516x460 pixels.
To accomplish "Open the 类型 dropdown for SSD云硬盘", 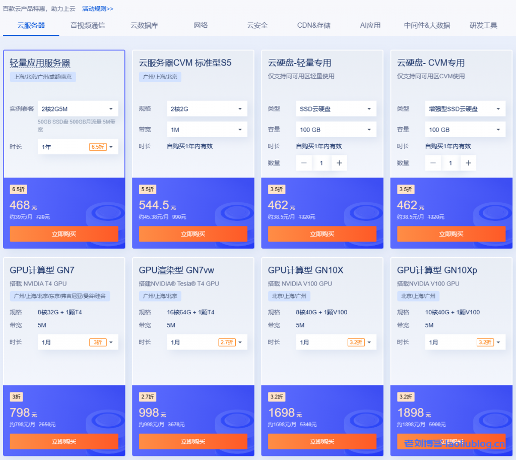I will click(336, 108).
